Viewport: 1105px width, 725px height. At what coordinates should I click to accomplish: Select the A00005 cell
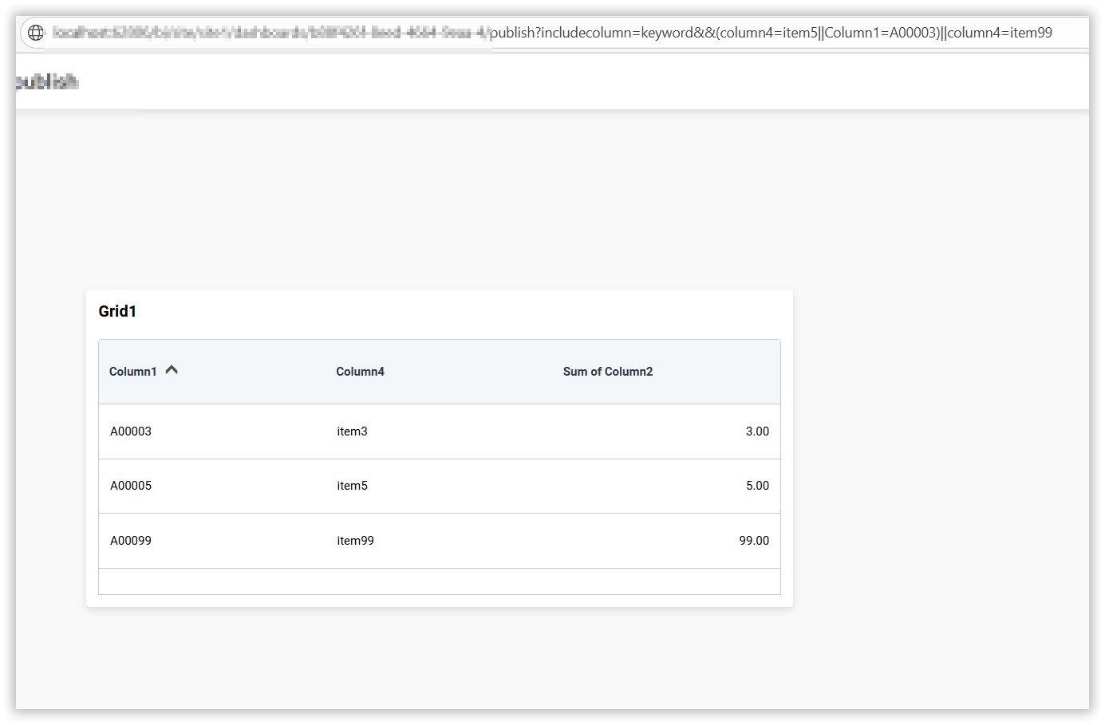(x=131, y=486)
